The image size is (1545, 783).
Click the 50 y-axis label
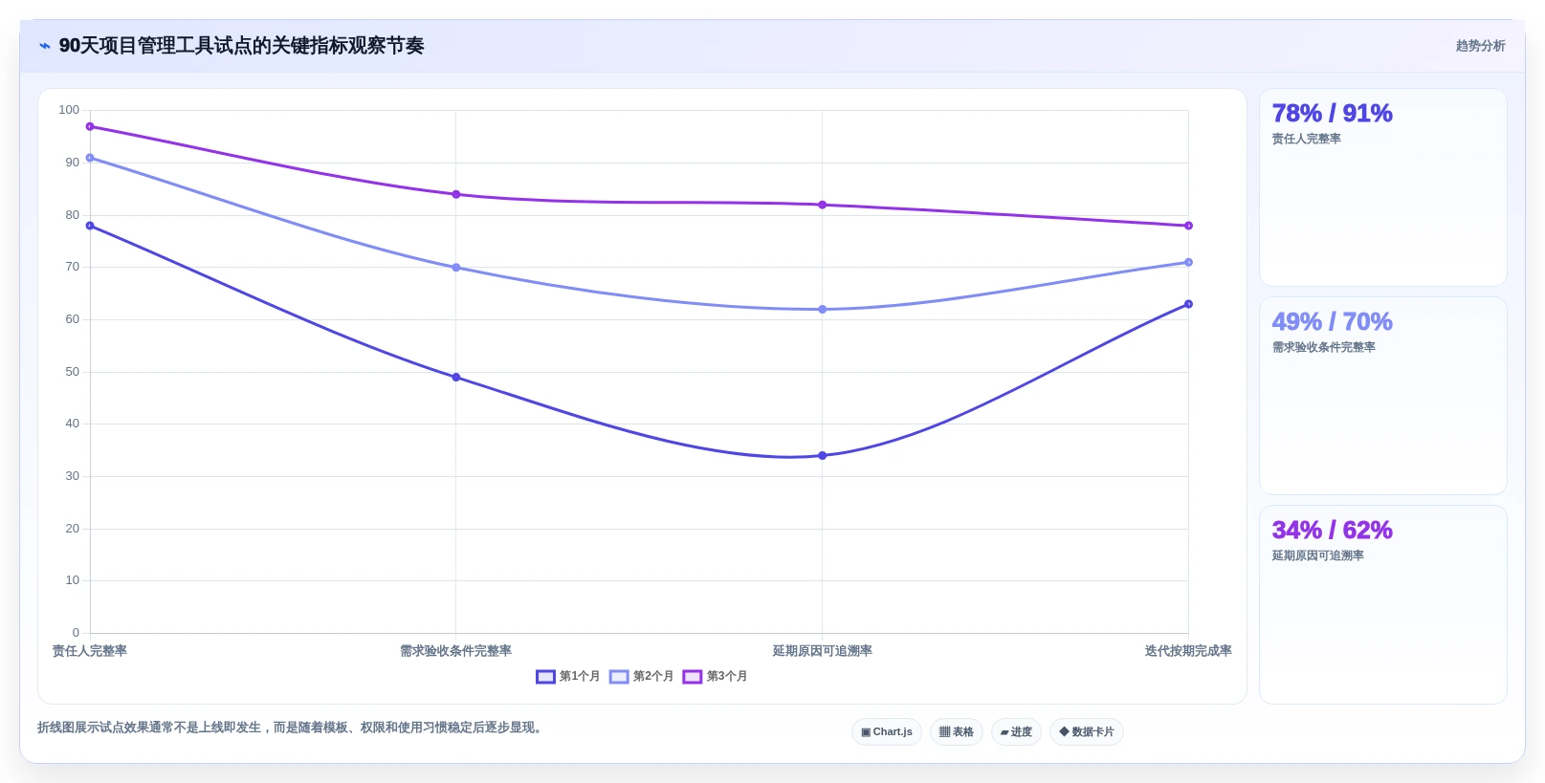pos(73,372)
